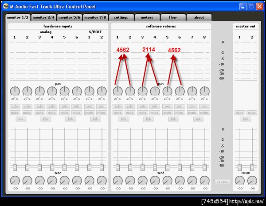Click send knob of software return 2
Viewport: 266px width, 206px height.
[130, 181]
